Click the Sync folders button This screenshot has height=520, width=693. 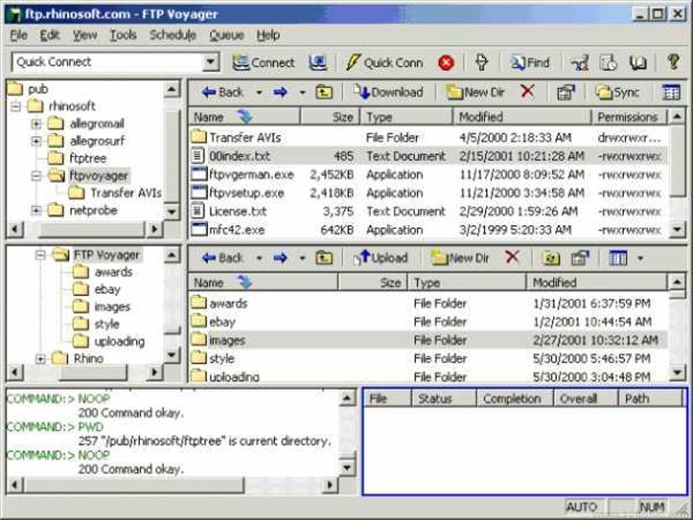point(618,92)
